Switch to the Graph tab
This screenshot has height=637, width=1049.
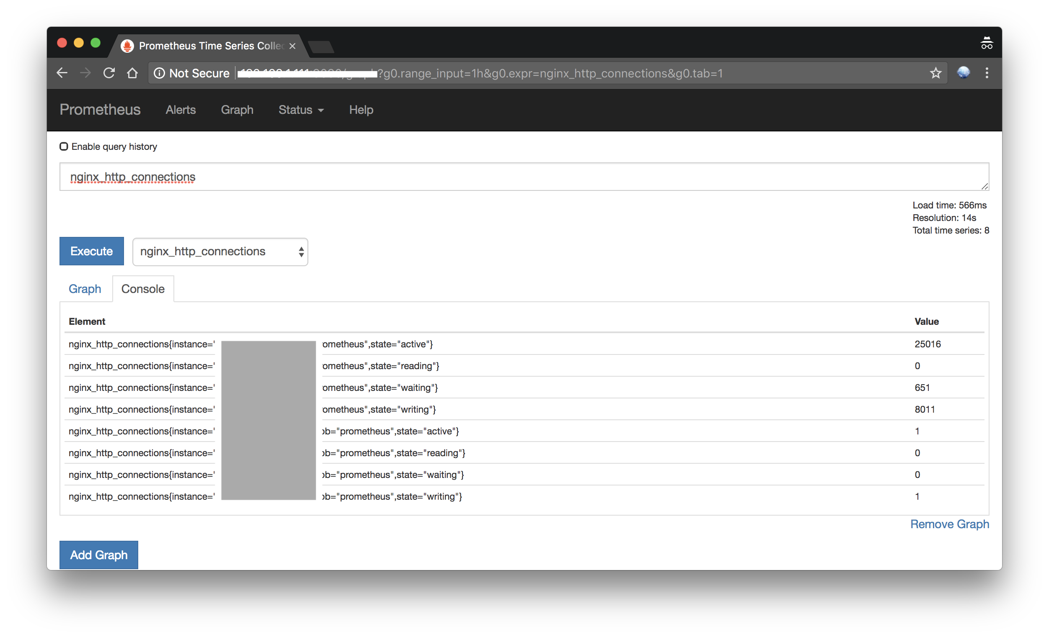(x=85, y=289)
